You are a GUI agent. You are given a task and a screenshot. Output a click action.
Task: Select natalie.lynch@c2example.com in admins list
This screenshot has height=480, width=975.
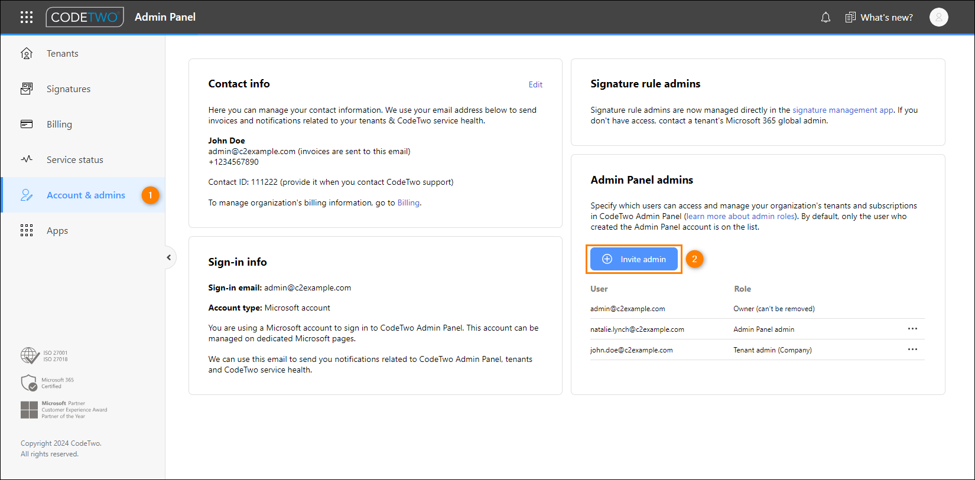point(637,329)
